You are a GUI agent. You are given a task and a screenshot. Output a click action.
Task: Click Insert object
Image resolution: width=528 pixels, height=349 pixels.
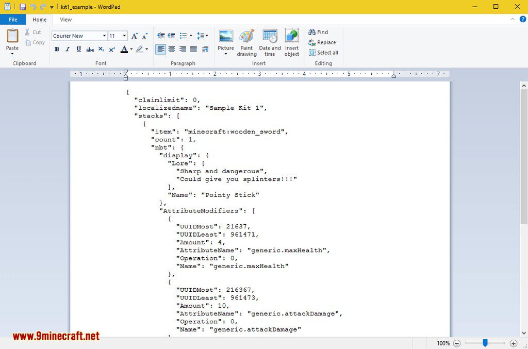tap(292, 43)
